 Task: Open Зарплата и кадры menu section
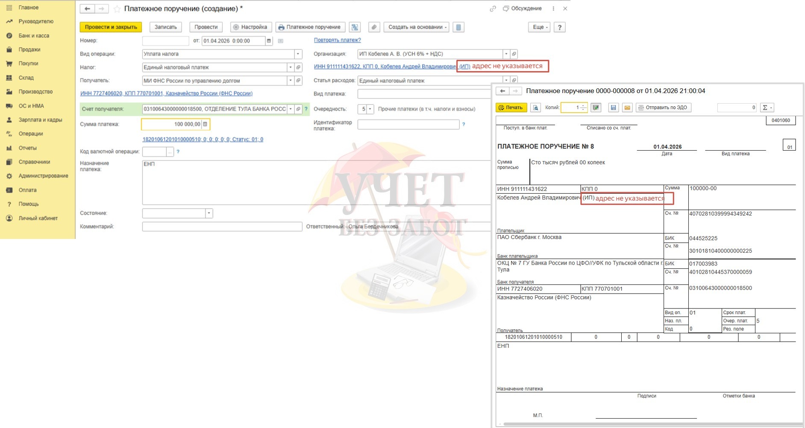click(x=40, y=120)
